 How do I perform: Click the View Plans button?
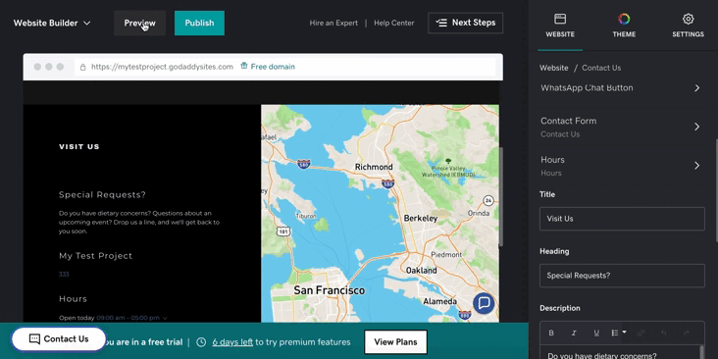pos(395,342)
